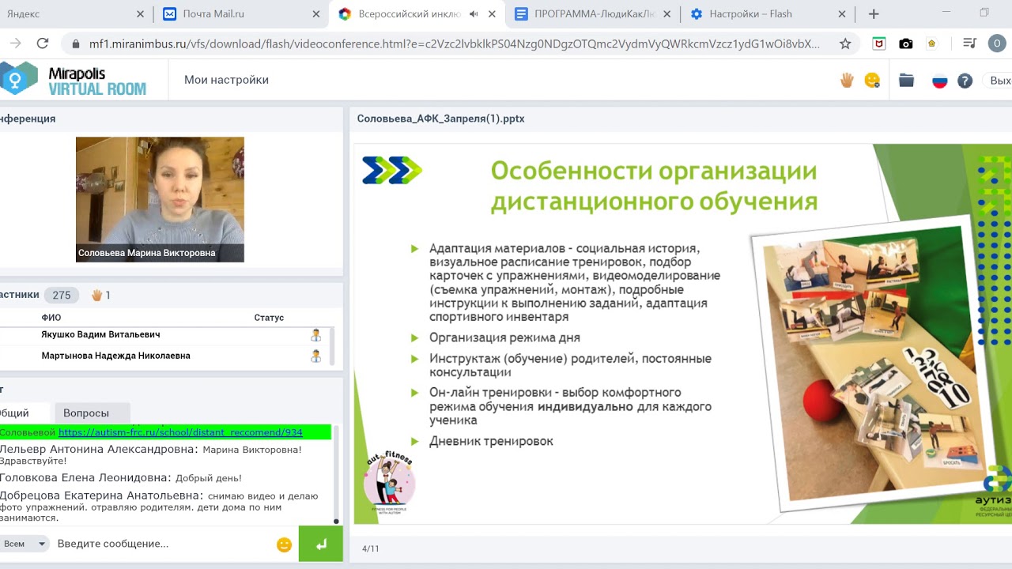The width and height of the screenshot is (1012, 569).
Task: Click the participants list scrollbar
Action: click(330, 345)
